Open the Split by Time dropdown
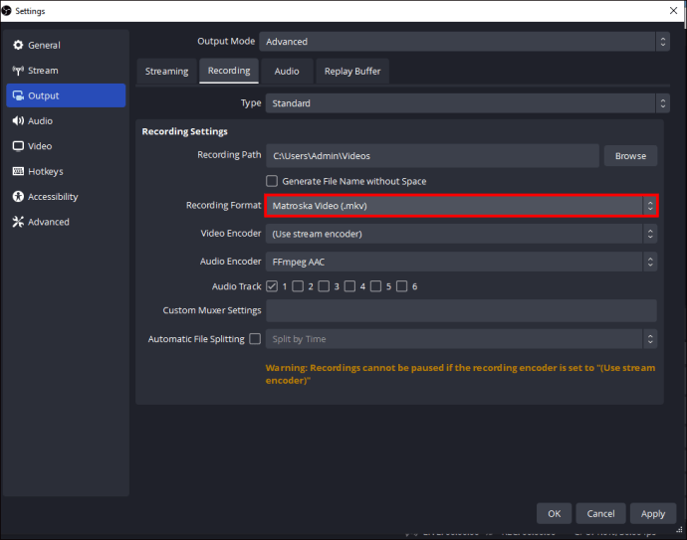This screenshot has height=540, width=687. pyautogui.click(x=461, y=339)
